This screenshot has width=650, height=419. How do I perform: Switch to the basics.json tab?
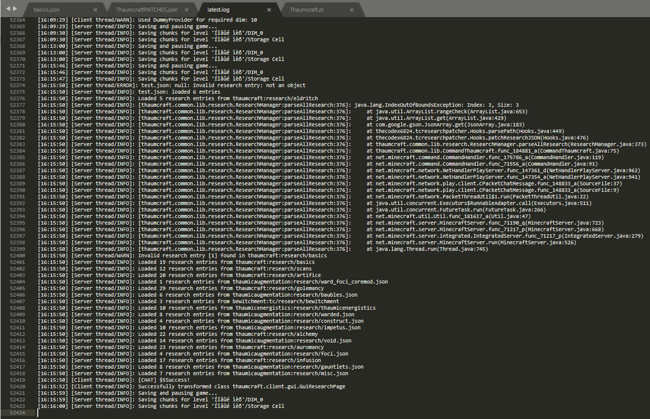[x=47, y=10]
